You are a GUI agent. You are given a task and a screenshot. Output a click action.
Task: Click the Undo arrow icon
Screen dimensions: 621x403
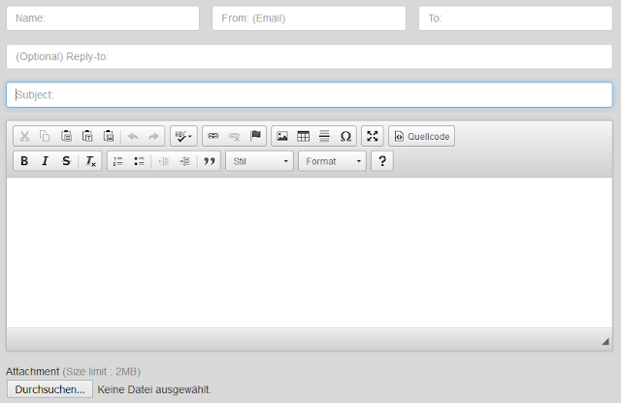click(133, 136)
